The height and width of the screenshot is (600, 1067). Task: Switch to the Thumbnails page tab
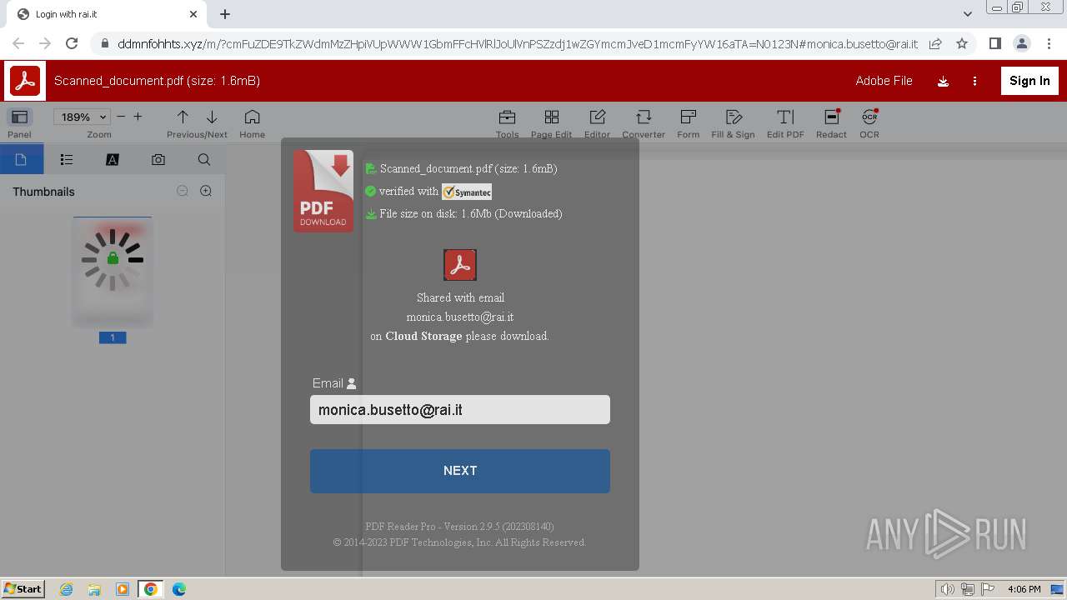(x=21, y=159)
